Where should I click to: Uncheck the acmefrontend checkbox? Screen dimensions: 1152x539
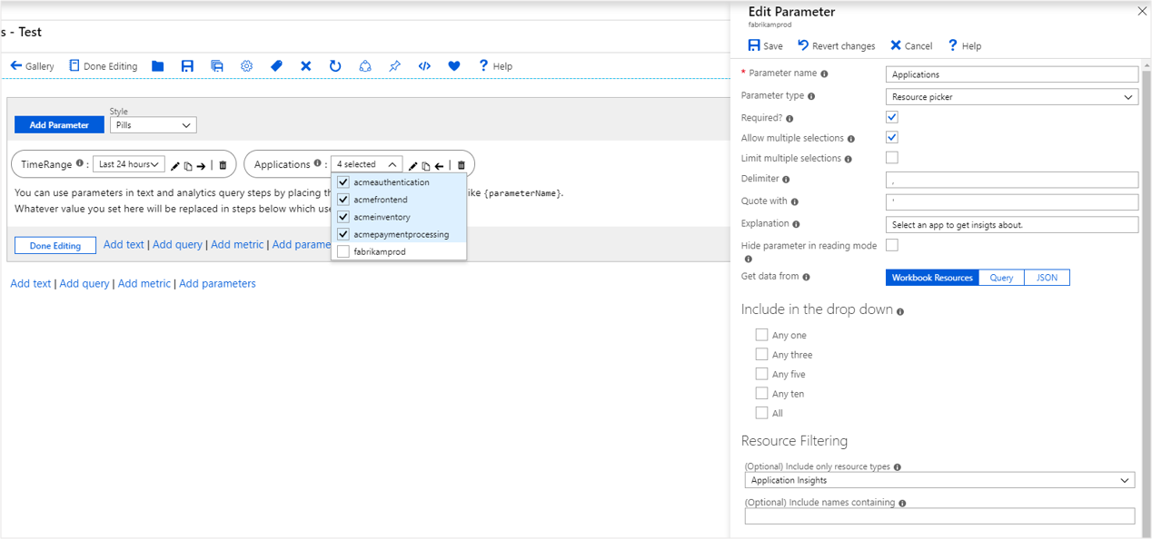pos(343,200)
